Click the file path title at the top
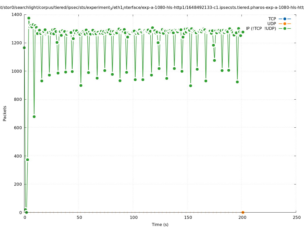This screenshot has height=228, width=304. [x=152, y=8]
